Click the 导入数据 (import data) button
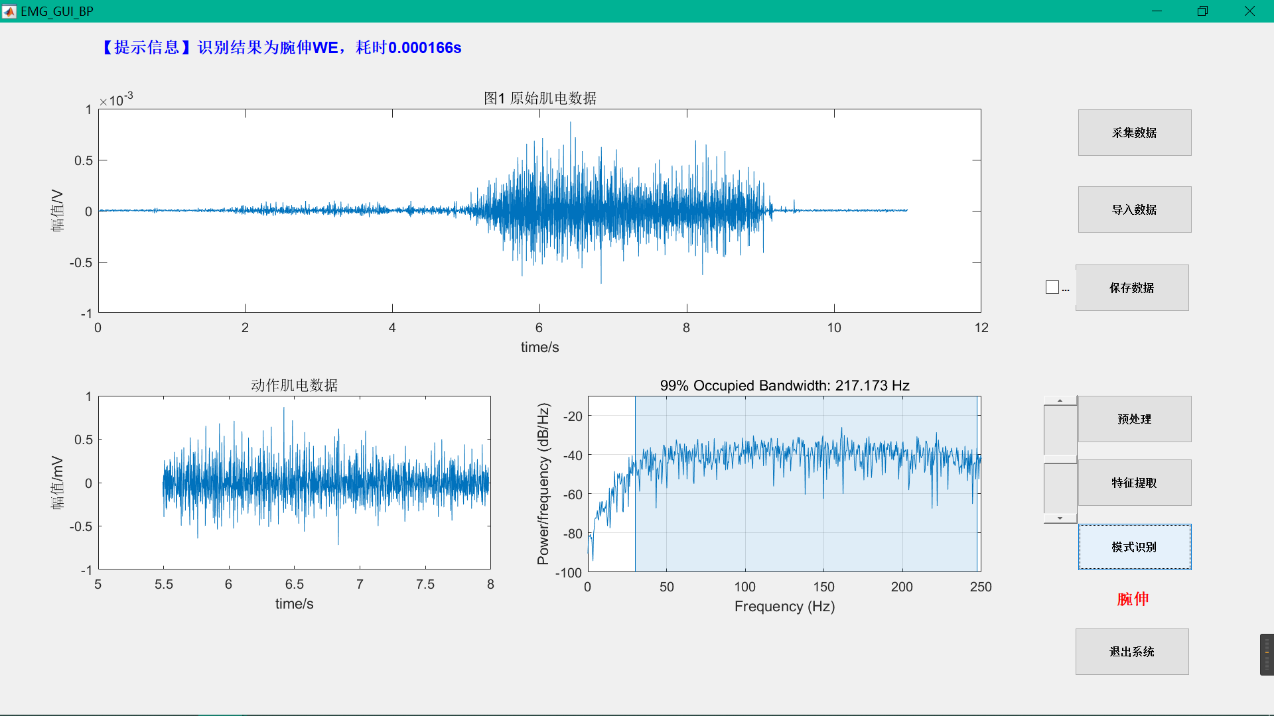This screenshot has width=1274, height=716. tap(1134, 209)
